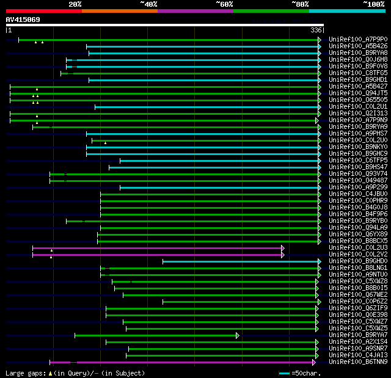391x378 pixels.
Task: Select the UniRef100_Q93V74 label
Action: click(358, 174)
